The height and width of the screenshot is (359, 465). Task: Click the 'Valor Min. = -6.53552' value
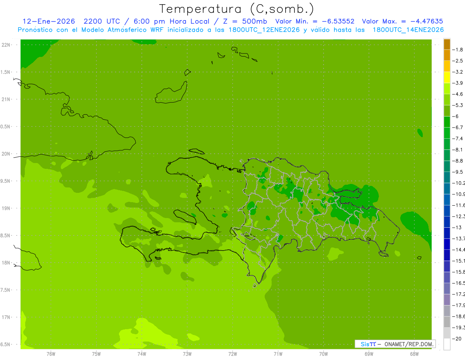point(315,21)
